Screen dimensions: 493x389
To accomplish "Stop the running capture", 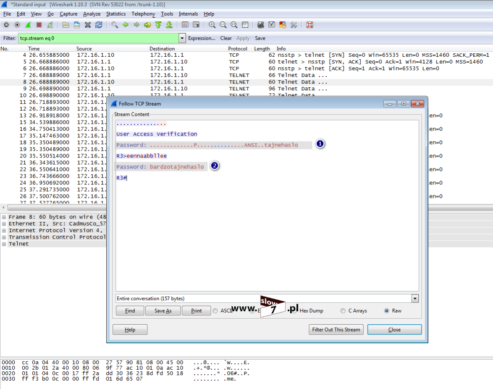I will click(x=39, y=25).
